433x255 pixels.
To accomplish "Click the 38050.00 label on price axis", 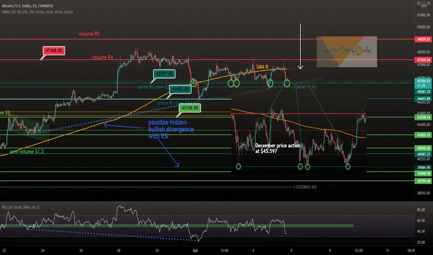I will pyautogui.click(x=423, y=193).
